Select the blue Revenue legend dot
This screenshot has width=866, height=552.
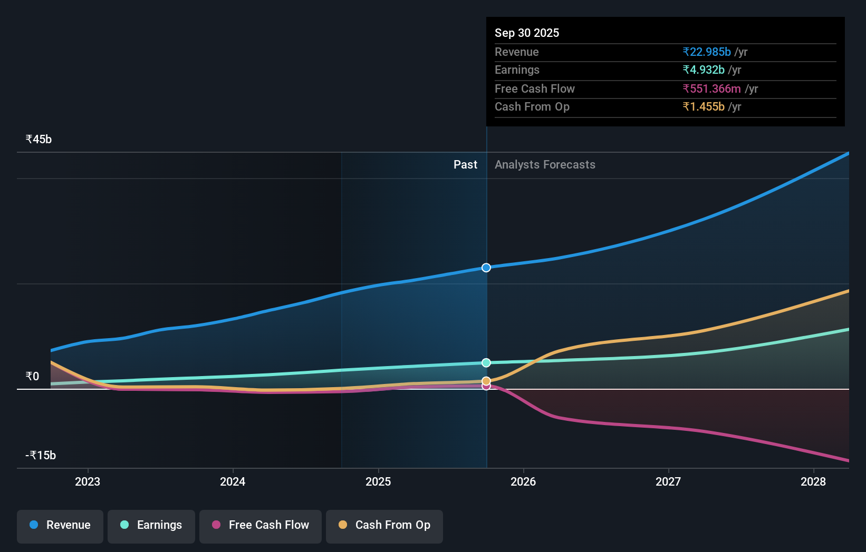tap(34, 525)
